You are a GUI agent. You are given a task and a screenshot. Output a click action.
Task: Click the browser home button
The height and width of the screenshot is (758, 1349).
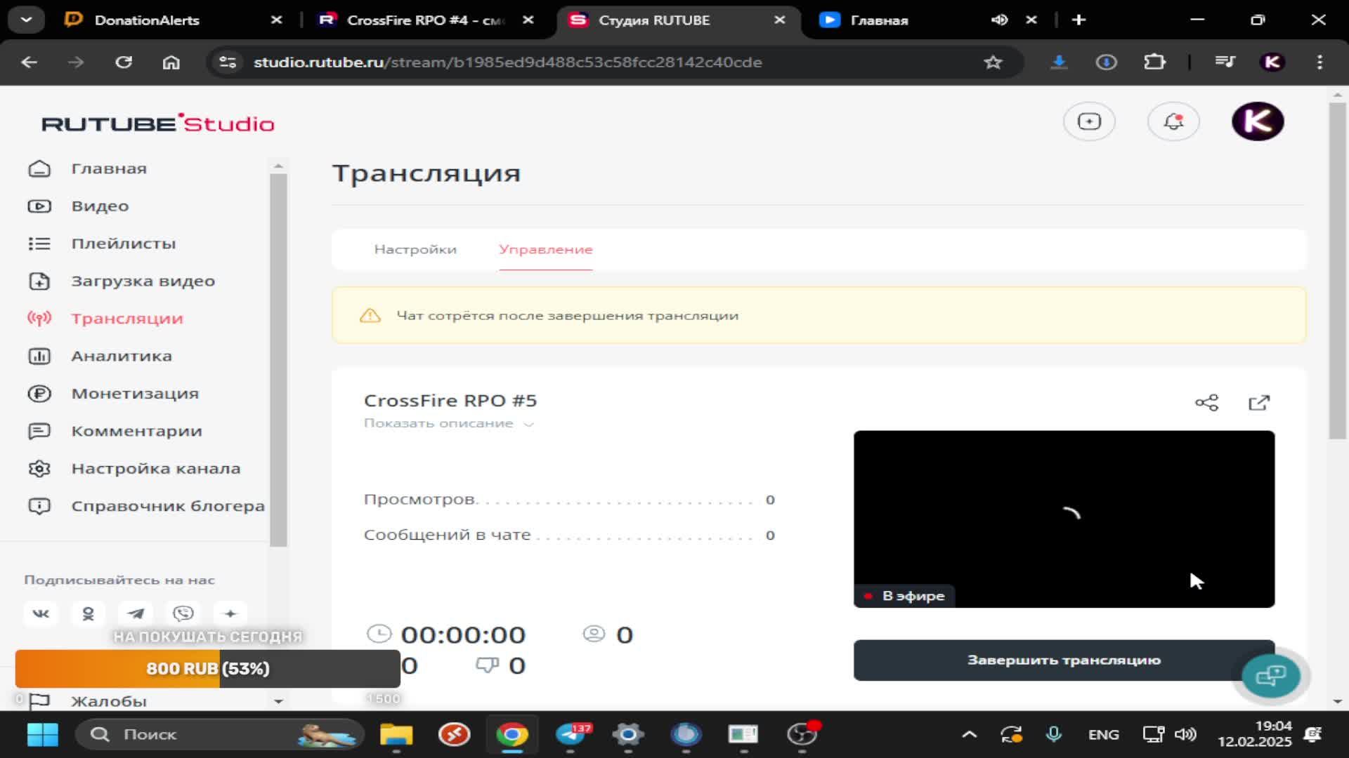coord(171,62)
